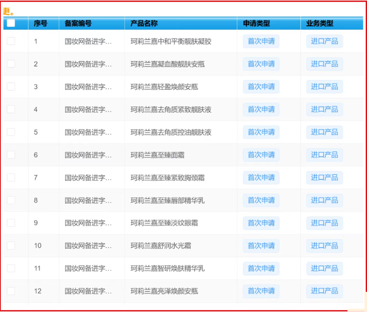Click 首次申请 tag in row 4
Screen dimensions: 367x312
(x=261, y=110)
